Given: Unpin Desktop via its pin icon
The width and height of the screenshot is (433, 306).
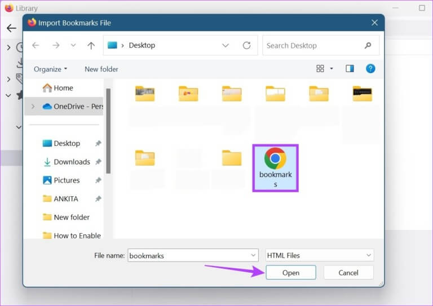Looking at the screenshot, I should click(98, 144).
